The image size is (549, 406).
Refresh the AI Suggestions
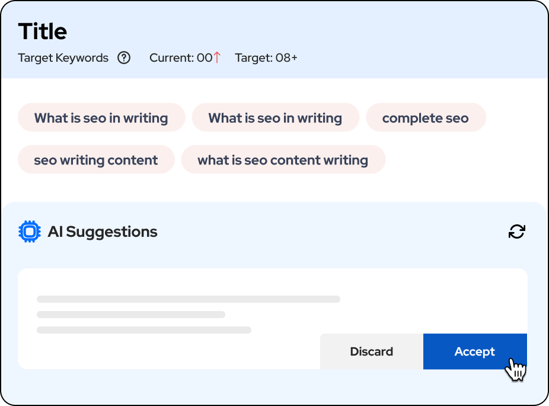pos(517,231)
